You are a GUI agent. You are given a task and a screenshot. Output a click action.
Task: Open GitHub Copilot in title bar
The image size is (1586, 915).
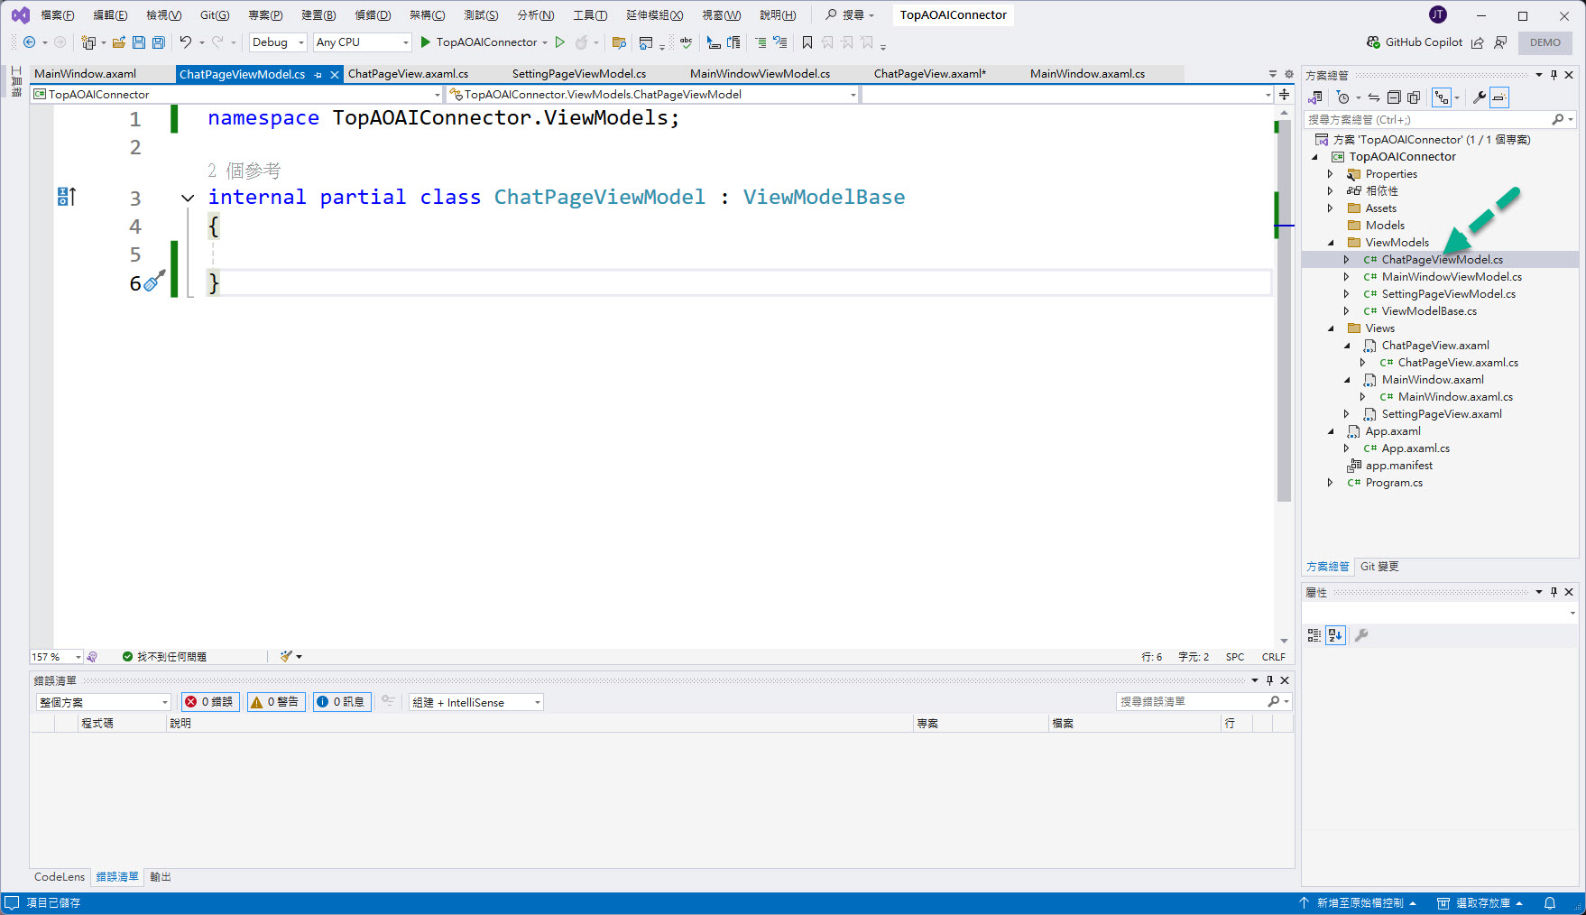tap(1415, 42)
